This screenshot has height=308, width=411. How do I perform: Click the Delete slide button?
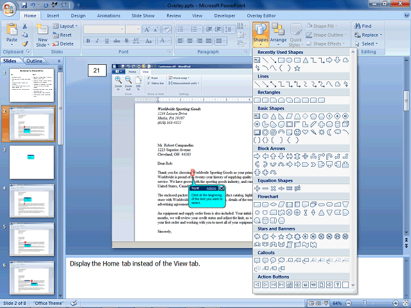[x=63, y=44]
